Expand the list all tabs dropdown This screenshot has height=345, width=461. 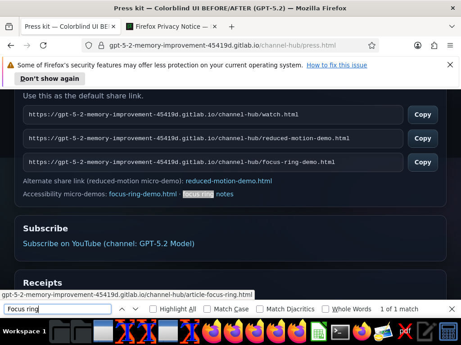(x=452, y=27)
